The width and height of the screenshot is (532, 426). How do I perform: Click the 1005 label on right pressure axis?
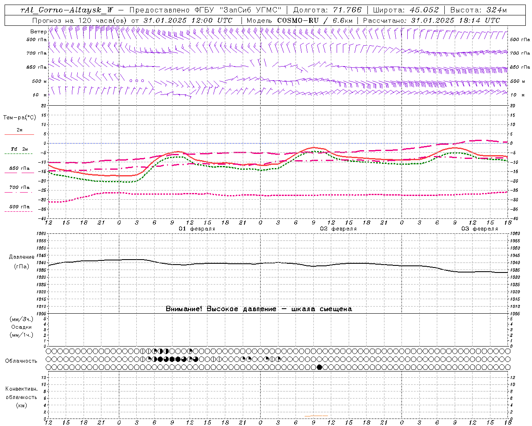[x=515, y=314]
